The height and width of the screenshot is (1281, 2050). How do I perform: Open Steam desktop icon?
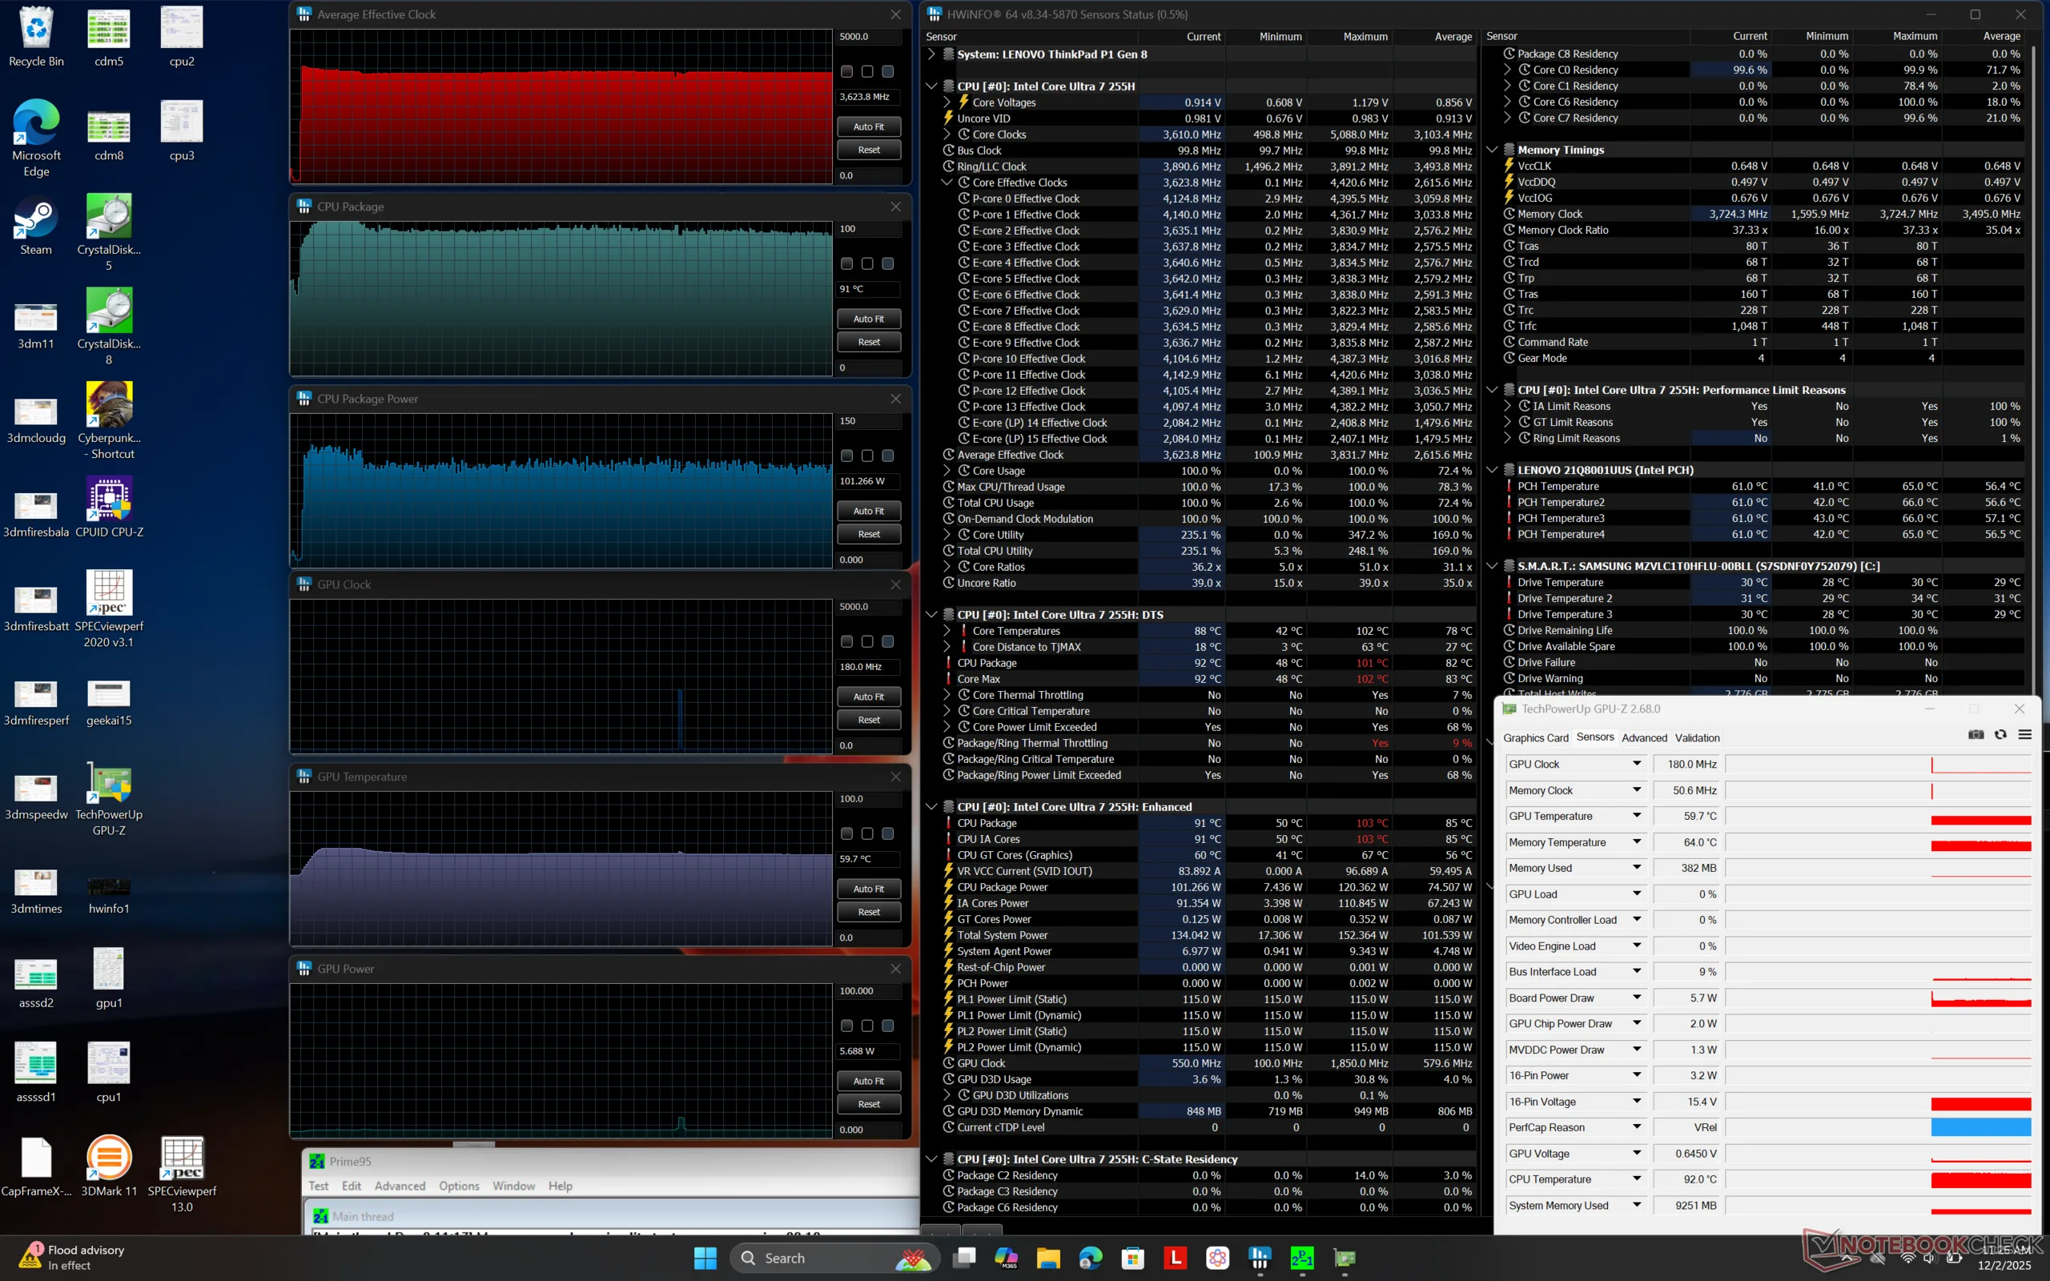coord(35,219)
